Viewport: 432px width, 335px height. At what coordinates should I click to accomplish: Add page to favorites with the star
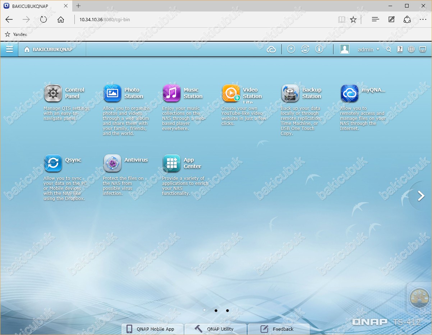coord(353,20)
